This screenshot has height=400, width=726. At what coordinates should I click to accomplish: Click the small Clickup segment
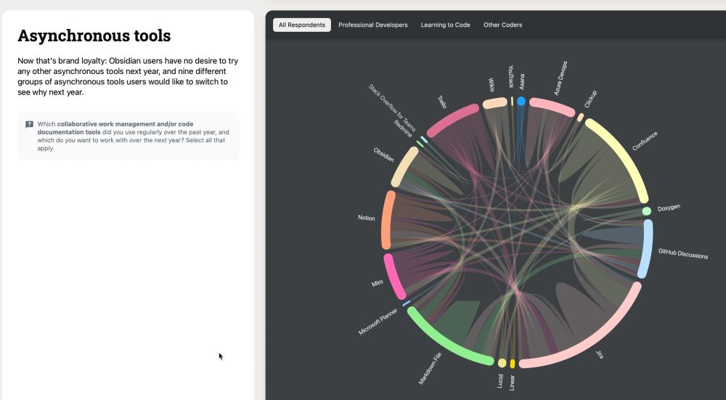(x=581, y=118)
